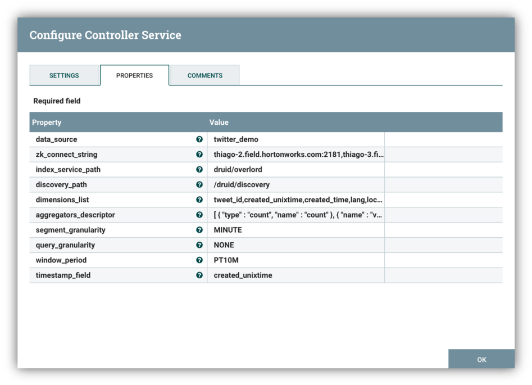Select the Properties tab
Screen dimensions: 532x385
pos(134,75)
